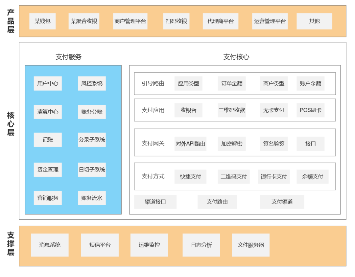Select the 消息系统 support layer box
The width and height of the screenshot is (355, 277).
50,245
